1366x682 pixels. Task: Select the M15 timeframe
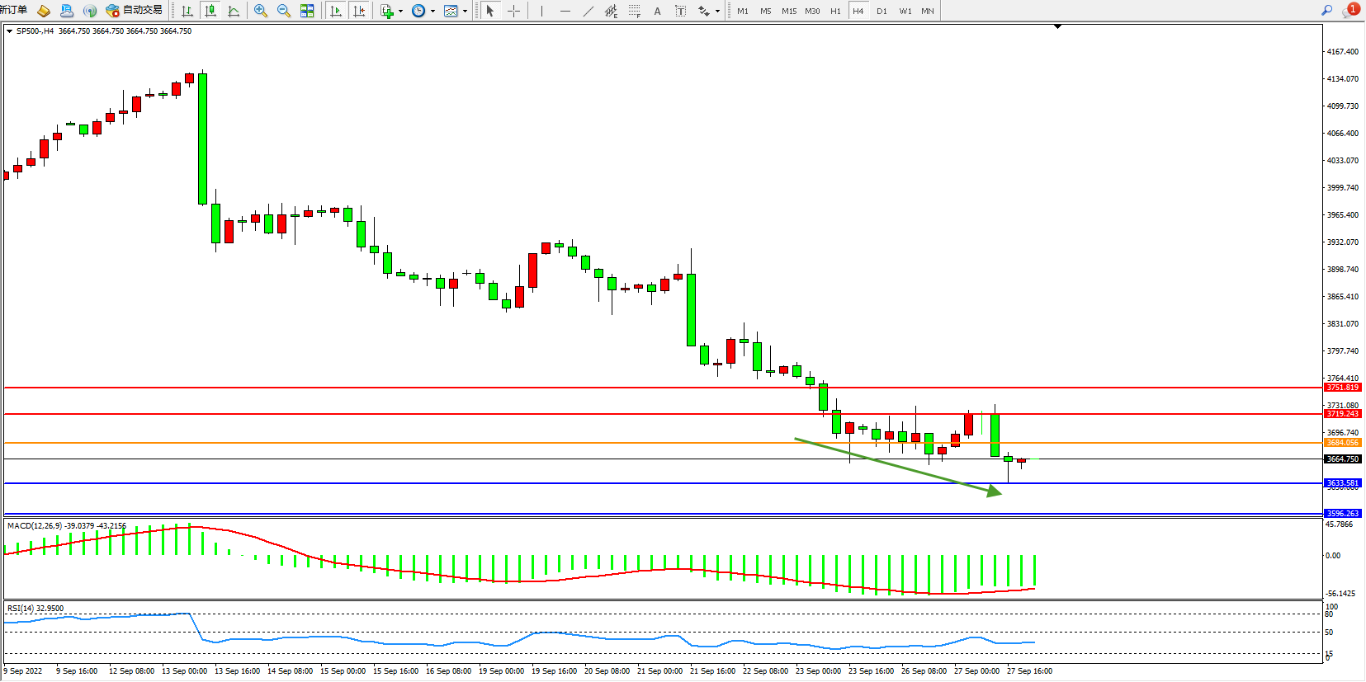[x=789, y=11]
